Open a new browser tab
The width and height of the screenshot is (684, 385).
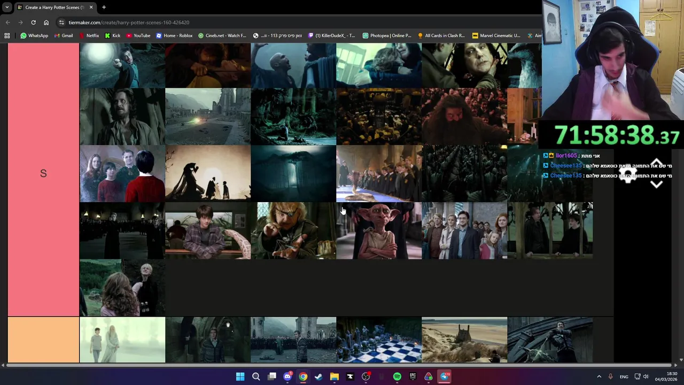coord(104,7)
